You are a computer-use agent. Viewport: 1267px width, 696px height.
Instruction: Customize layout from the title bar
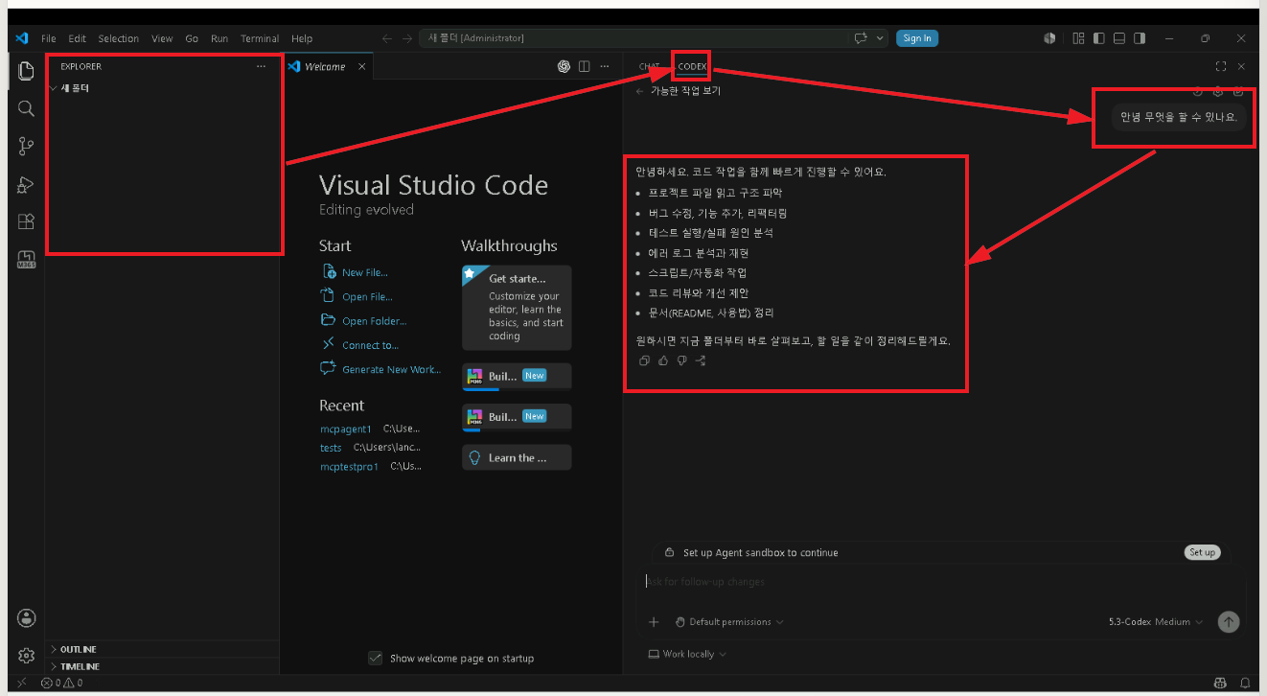point(1078,38)
